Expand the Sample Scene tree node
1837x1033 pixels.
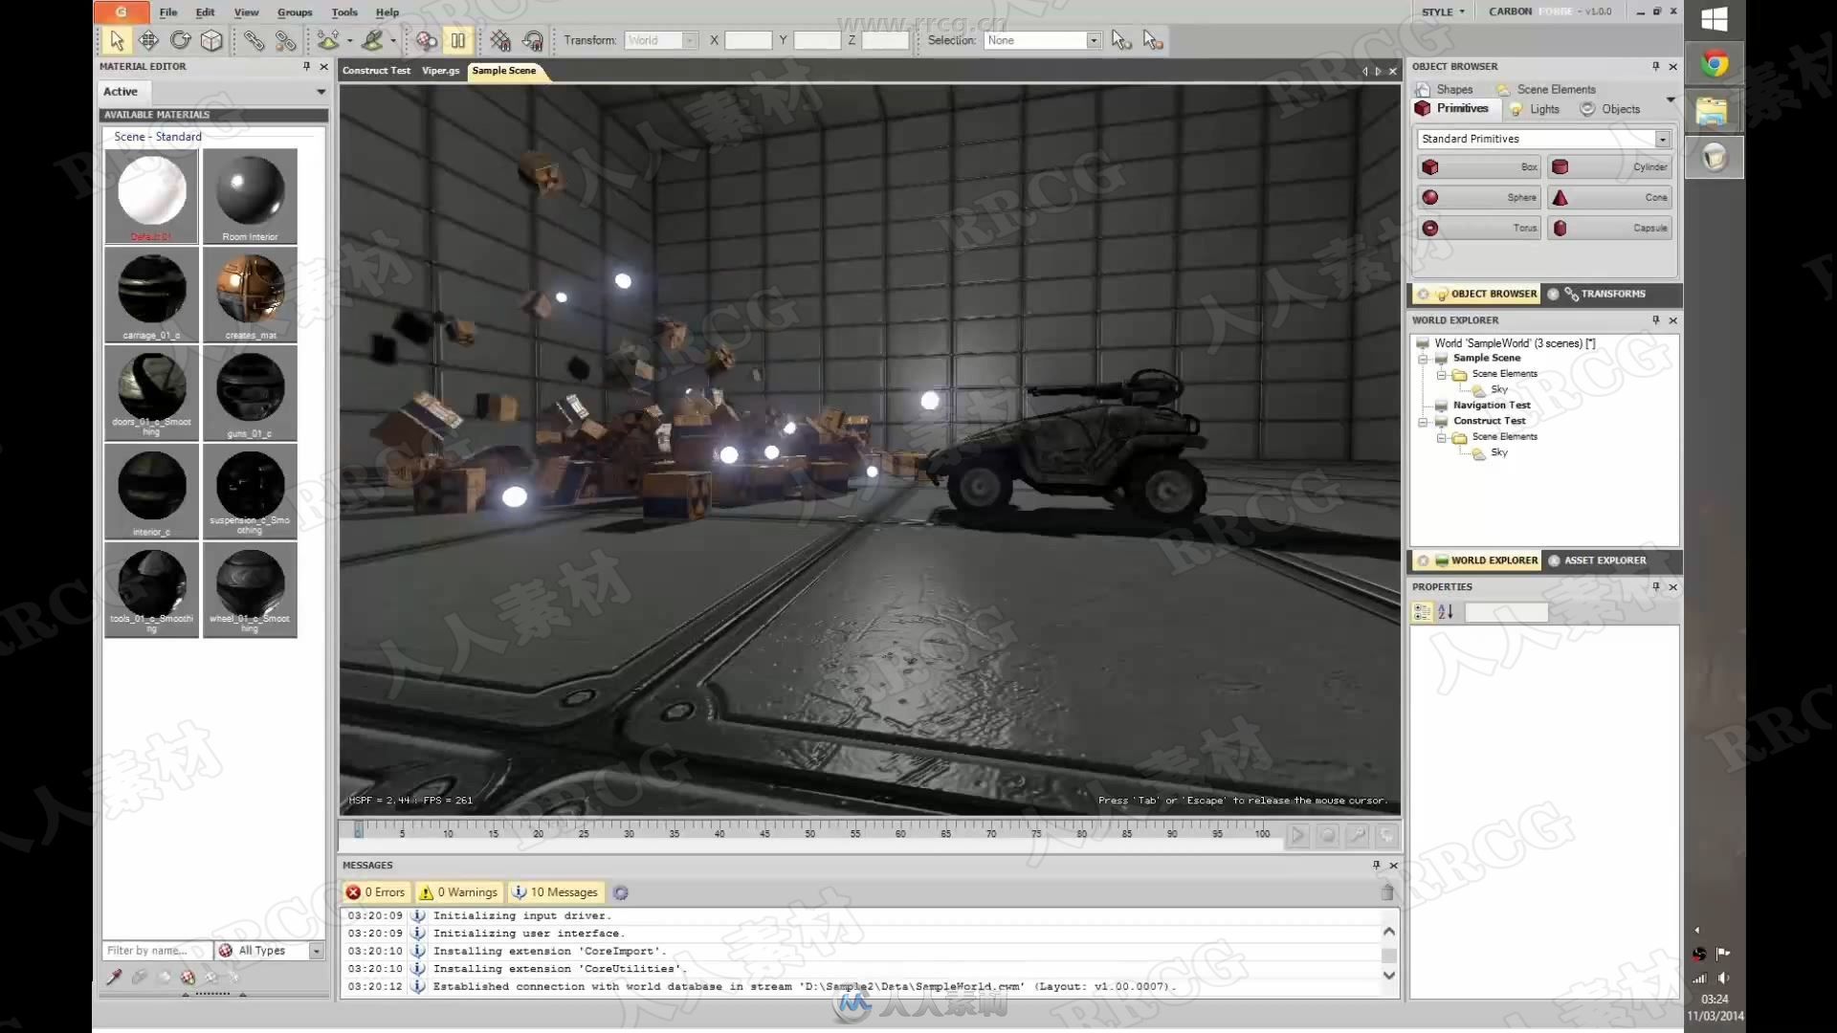point(1426,359)
